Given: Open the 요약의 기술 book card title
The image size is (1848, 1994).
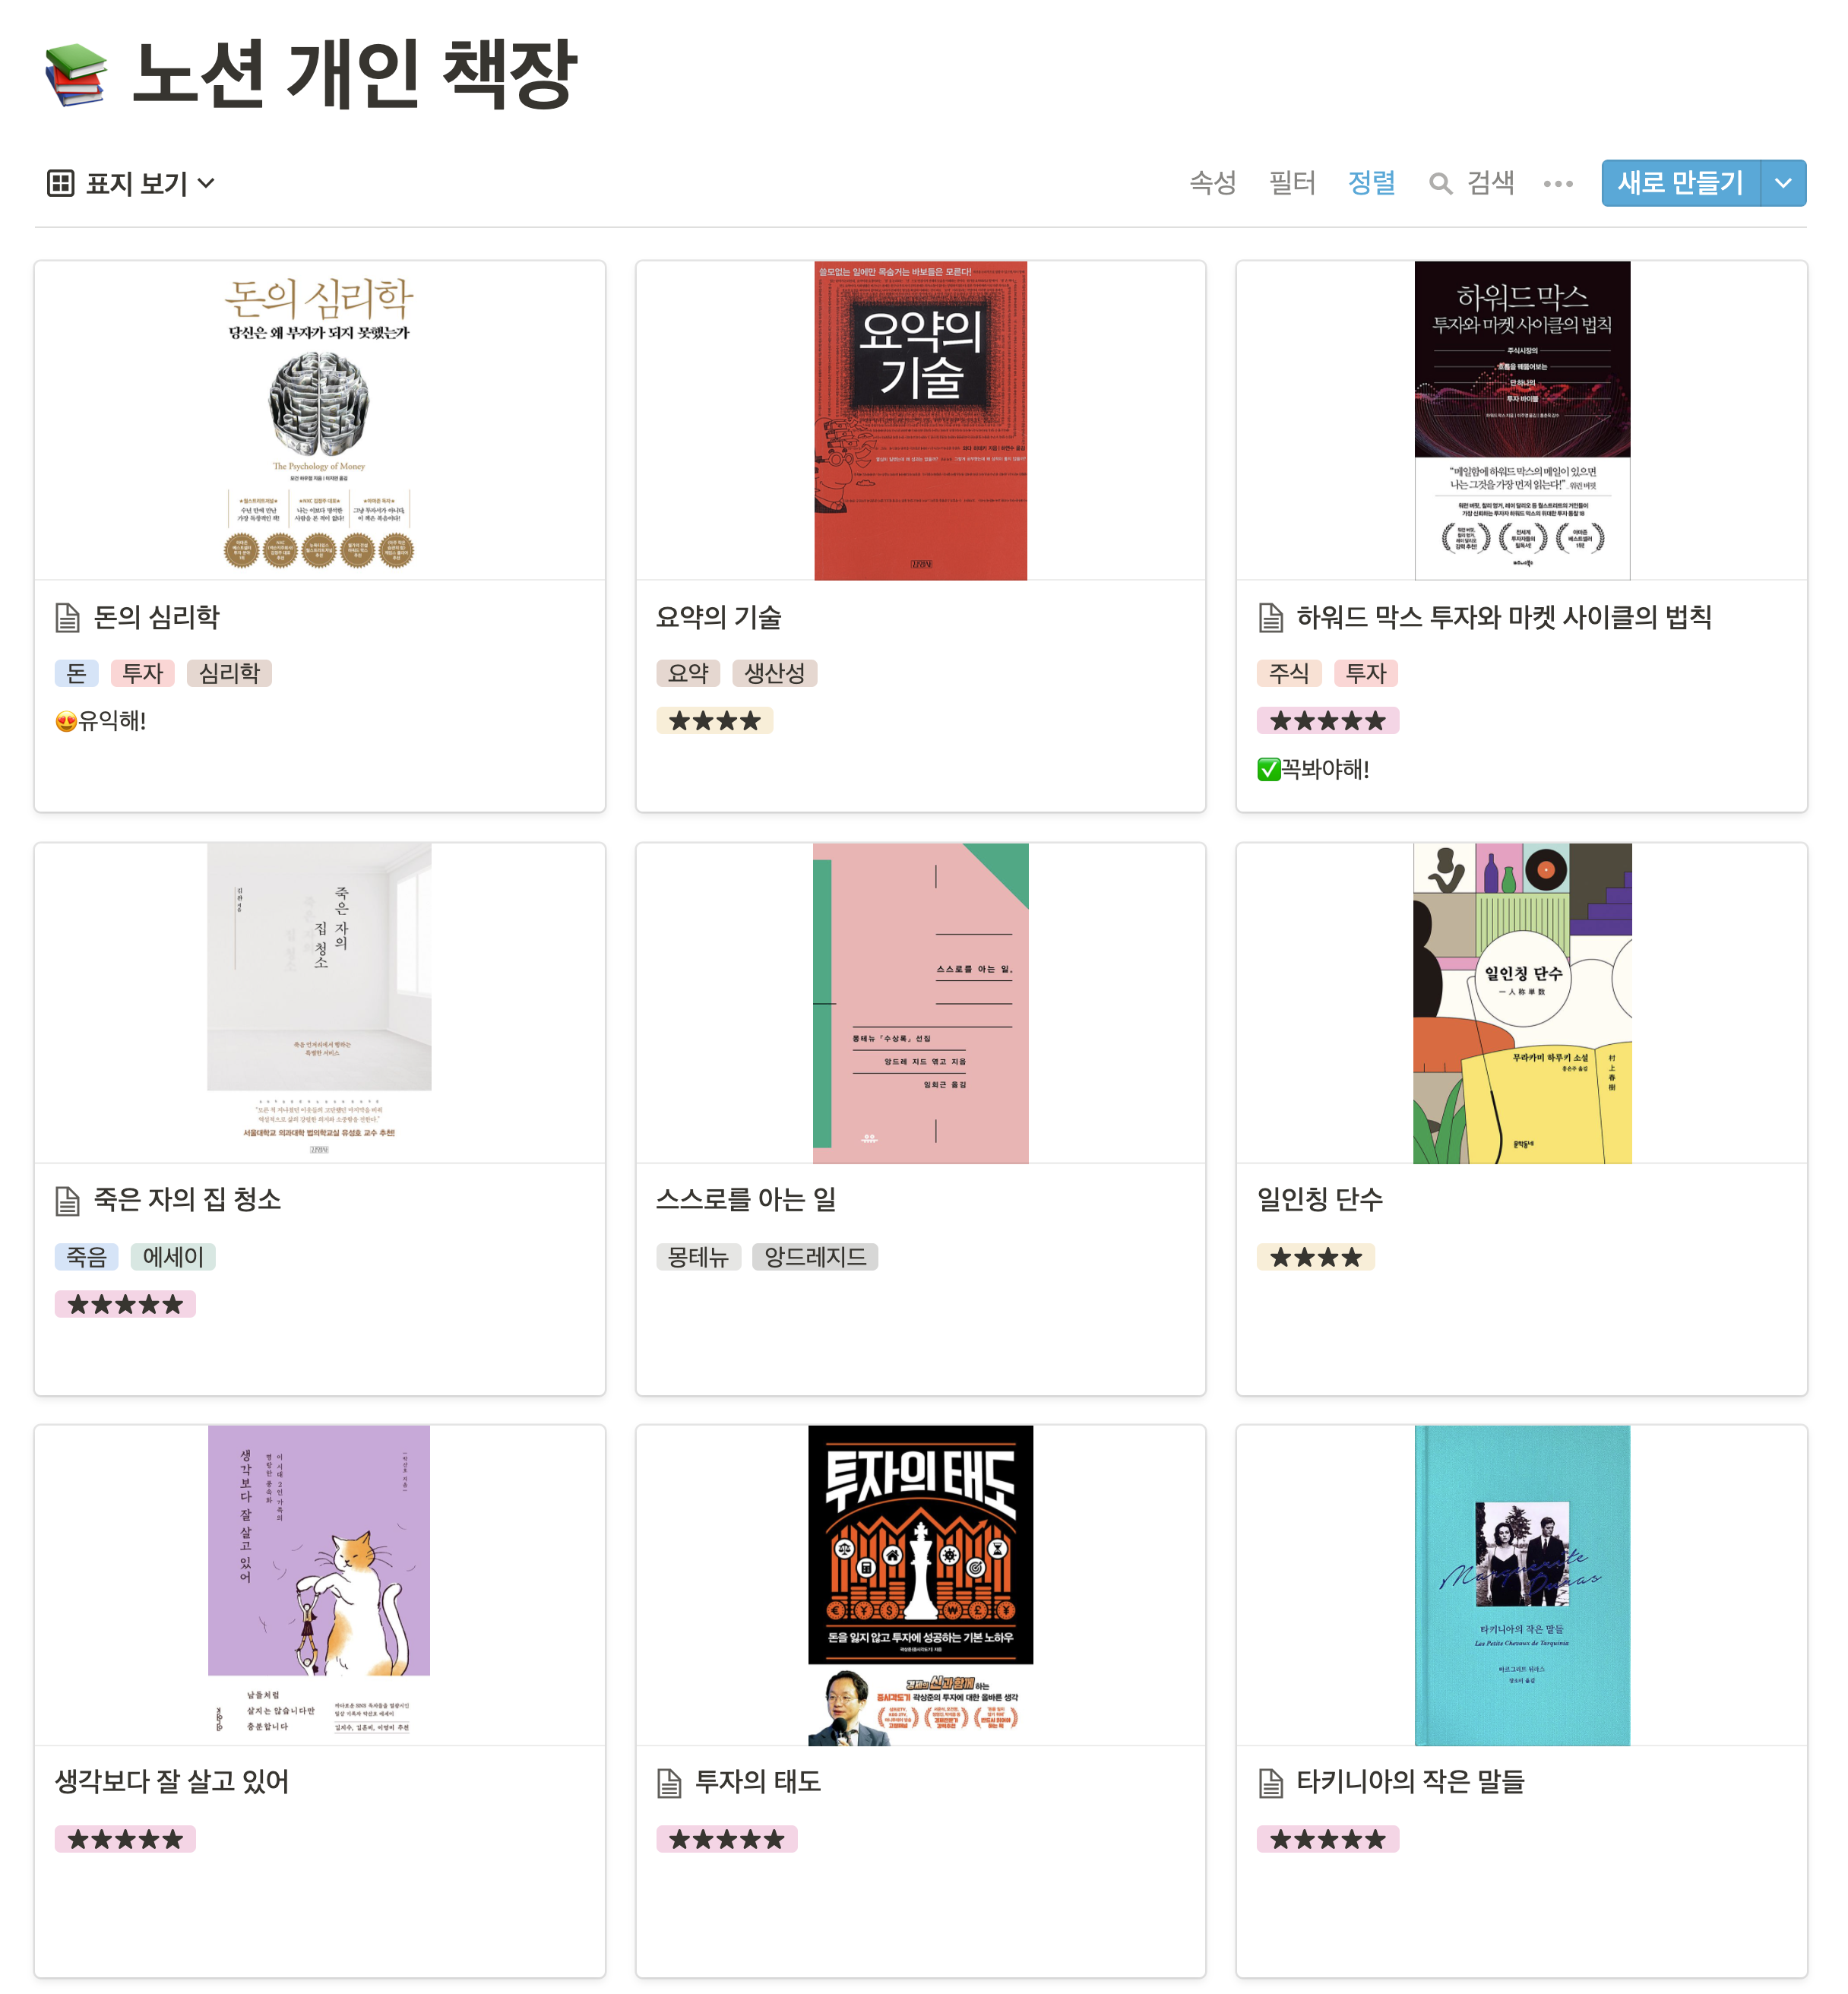Looking at the screenshot, I should point(718,618).
